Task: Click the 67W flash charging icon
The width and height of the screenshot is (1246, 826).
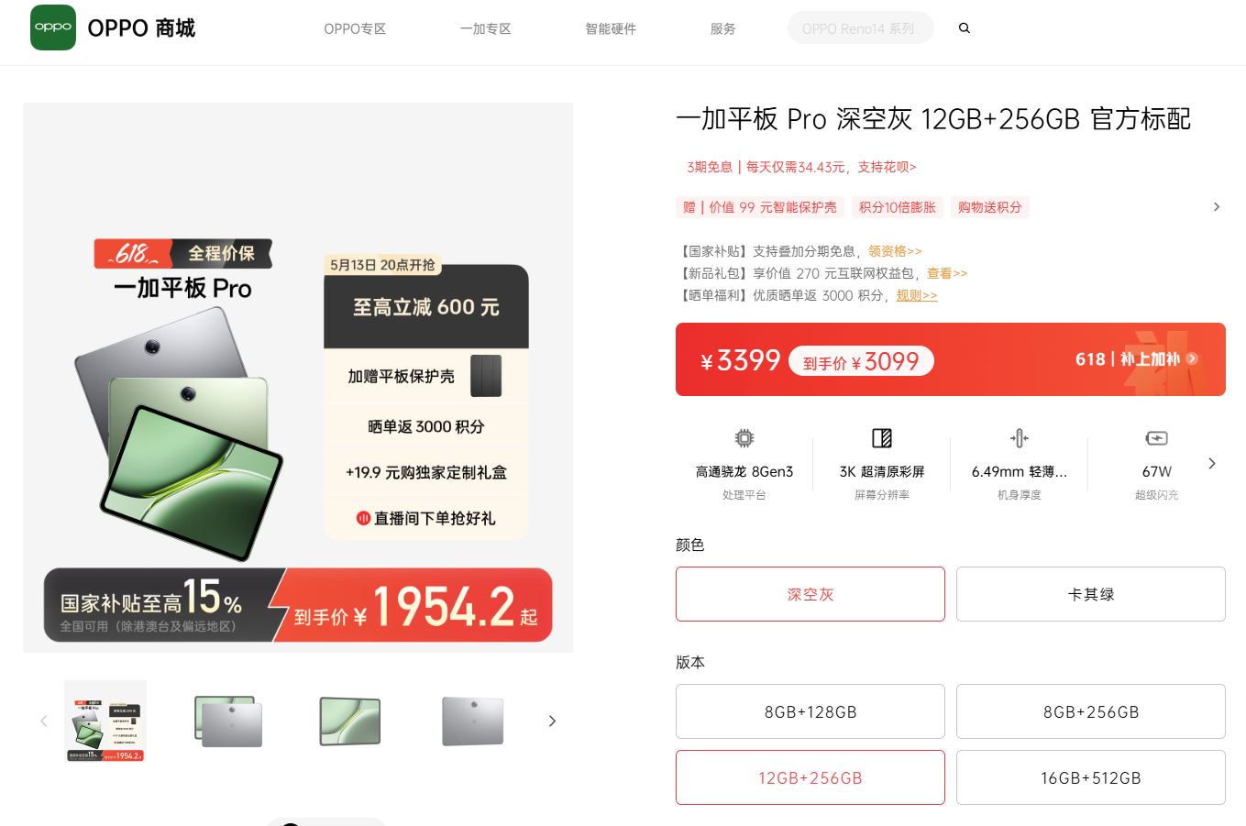Action: click(x=1157, y=438)
